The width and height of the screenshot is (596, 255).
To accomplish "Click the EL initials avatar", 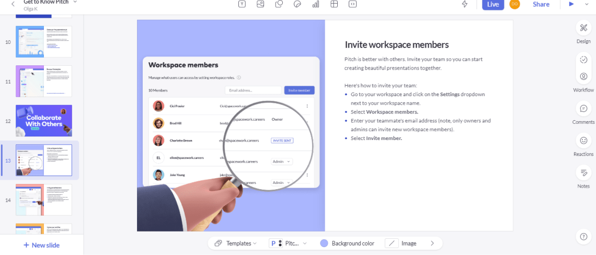I will point(158,158).
